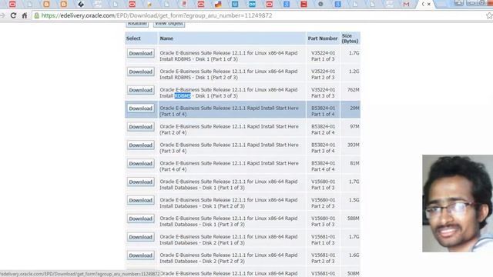
Task: Click the View Digest button
Action: pos(169,24)
